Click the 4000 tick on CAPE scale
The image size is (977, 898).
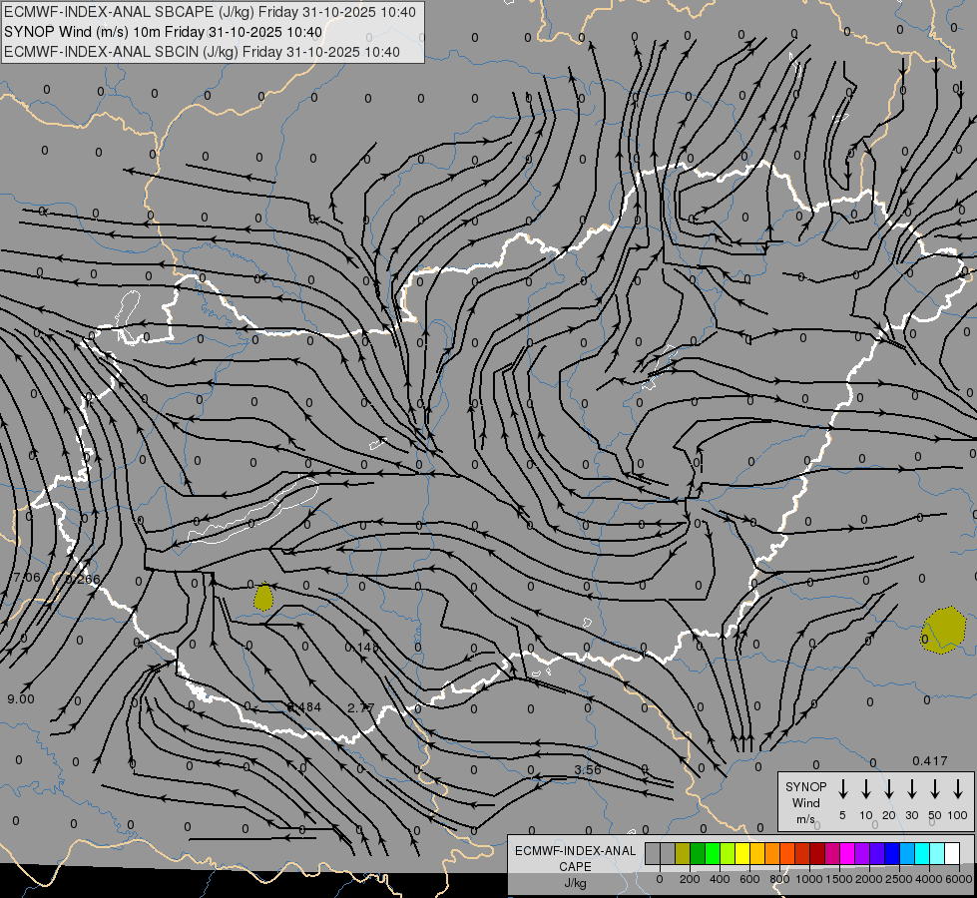point(928,879)
